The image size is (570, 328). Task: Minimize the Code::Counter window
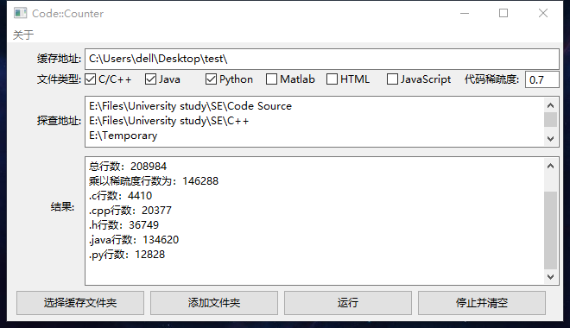[x=465, y=14]
